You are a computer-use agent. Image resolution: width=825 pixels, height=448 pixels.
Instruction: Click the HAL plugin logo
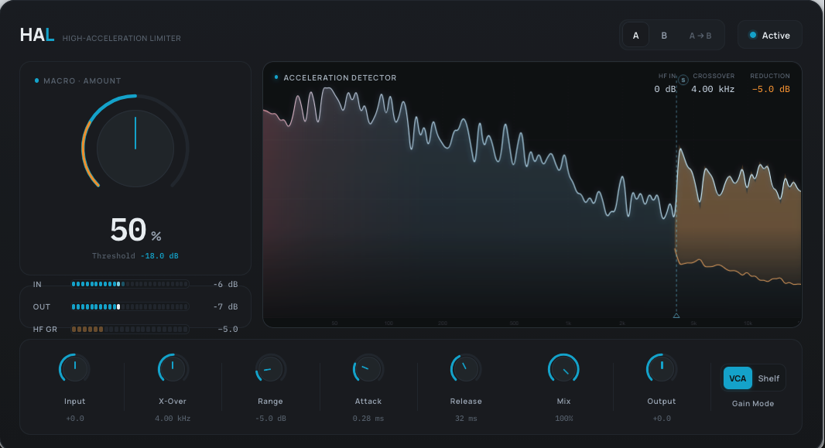(37, 36)
